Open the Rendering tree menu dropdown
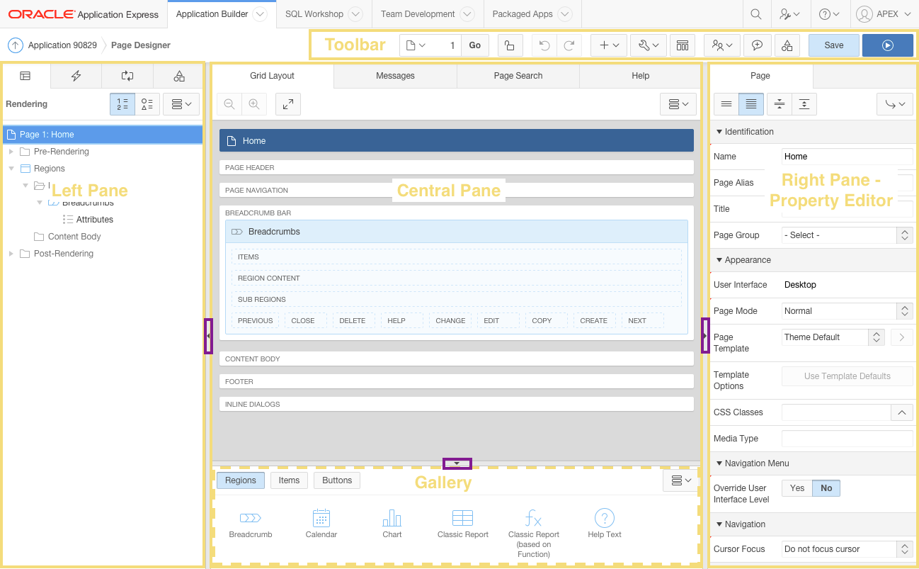Screen dimensions: 919x569 181,104
